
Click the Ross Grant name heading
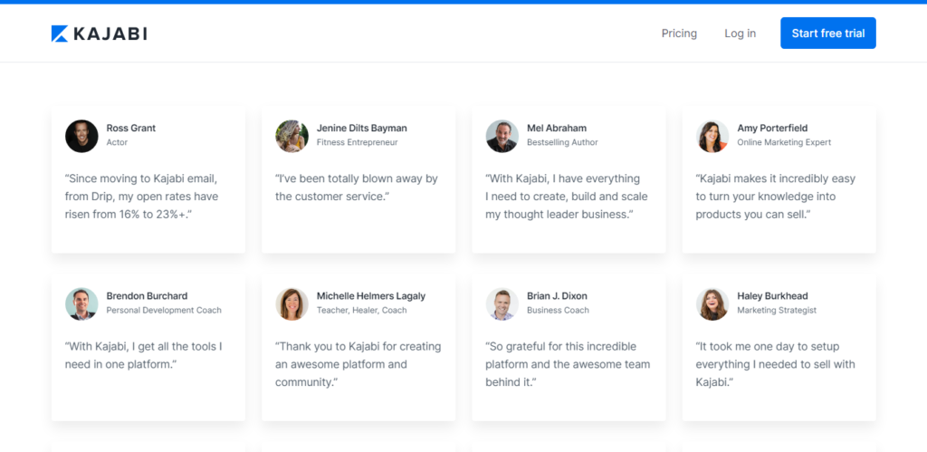click(131, 128)
